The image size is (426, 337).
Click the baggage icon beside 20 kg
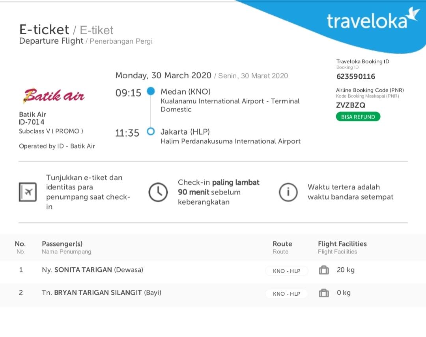(323, 270)
